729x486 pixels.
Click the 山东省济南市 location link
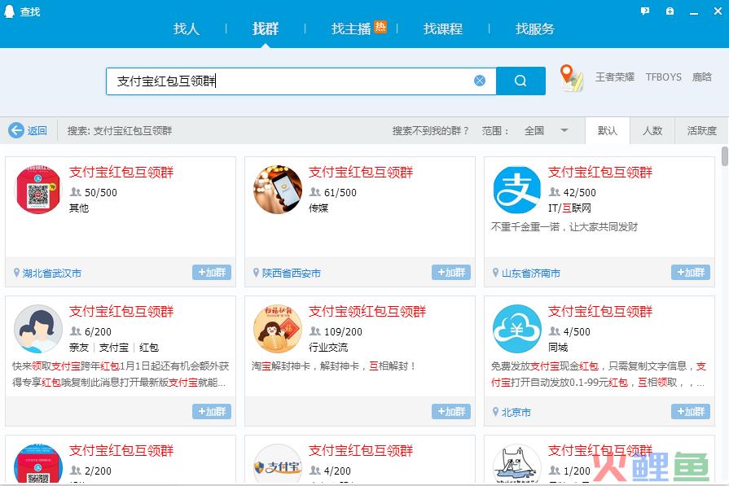531,274
